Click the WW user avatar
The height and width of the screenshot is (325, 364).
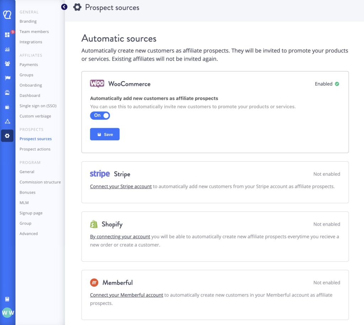pos(7,313)
